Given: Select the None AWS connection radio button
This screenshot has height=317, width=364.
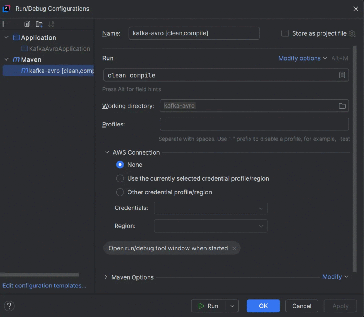Looking at the screenshot, I should 120,165.
